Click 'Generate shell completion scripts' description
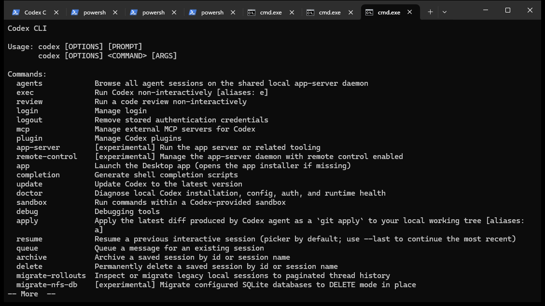The width and height of the screenshot is (545, 306). coord(166,175)
